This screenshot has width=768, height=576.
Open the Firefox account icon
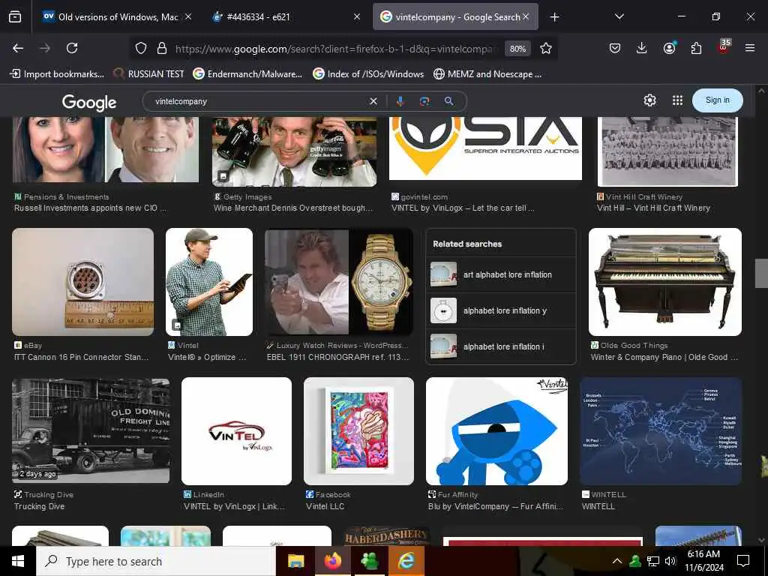tap(669, 48)
